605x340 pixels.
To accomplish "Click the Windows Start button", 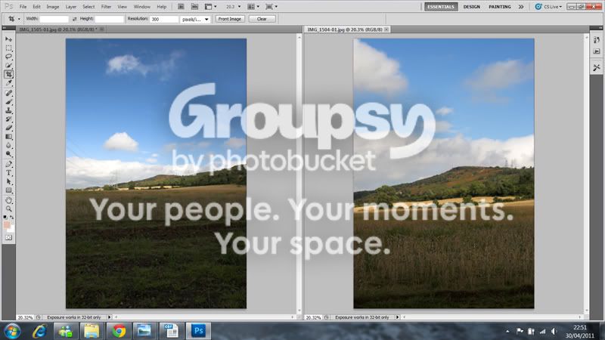I will click(x=12, y=331).
